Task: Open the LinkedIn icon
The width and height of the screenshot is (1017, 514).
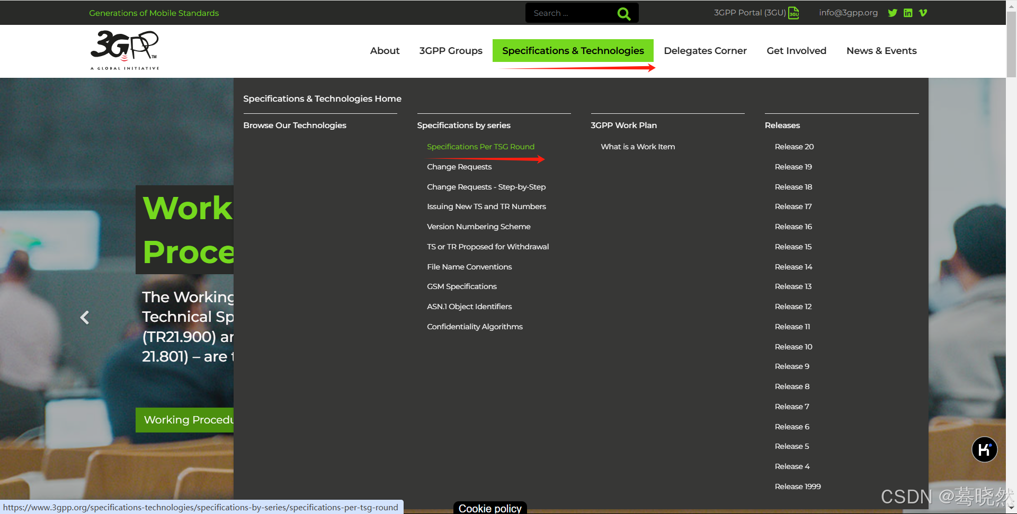Action: [x=908, y=13]
